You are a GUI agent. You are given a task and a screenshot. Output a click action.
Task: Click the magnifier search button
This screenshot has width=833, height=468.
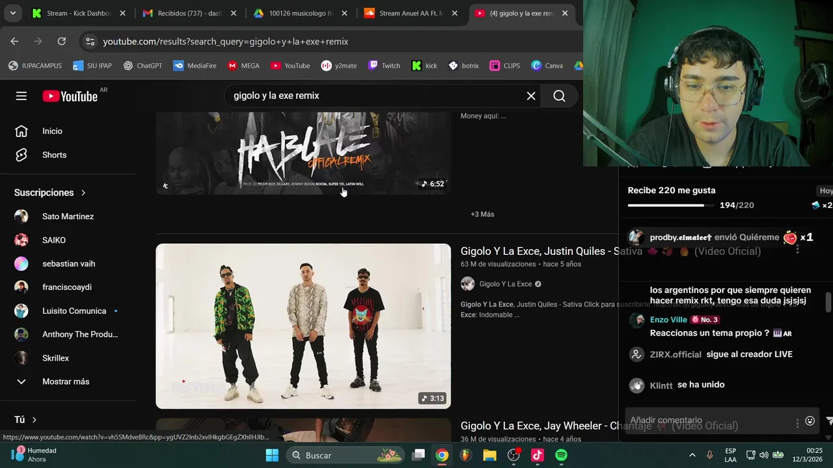[559, 96]
